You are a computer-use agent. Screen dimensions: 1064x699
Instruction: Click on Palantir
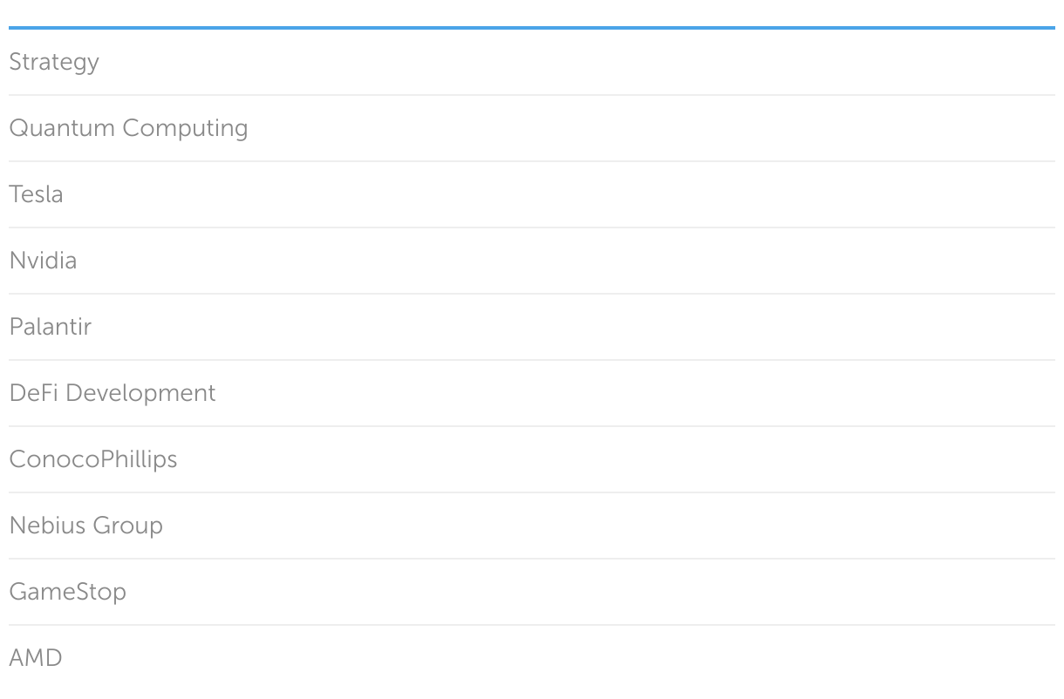tap(50, 327)
